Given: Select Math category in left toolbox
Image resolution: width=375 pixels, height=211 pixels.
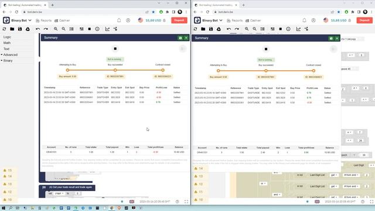Looking at the screenshot, I should point(7,43).
